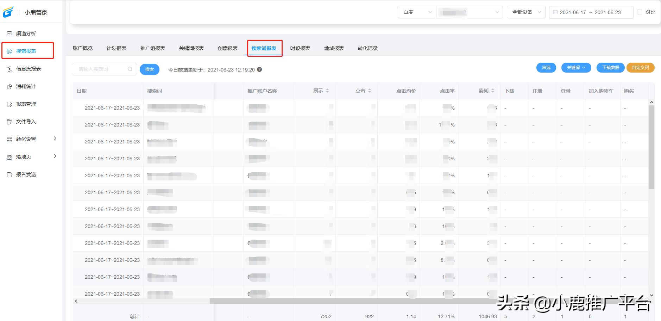
Task: Open the 百度 channel dropdown
Action: point(417,12)
